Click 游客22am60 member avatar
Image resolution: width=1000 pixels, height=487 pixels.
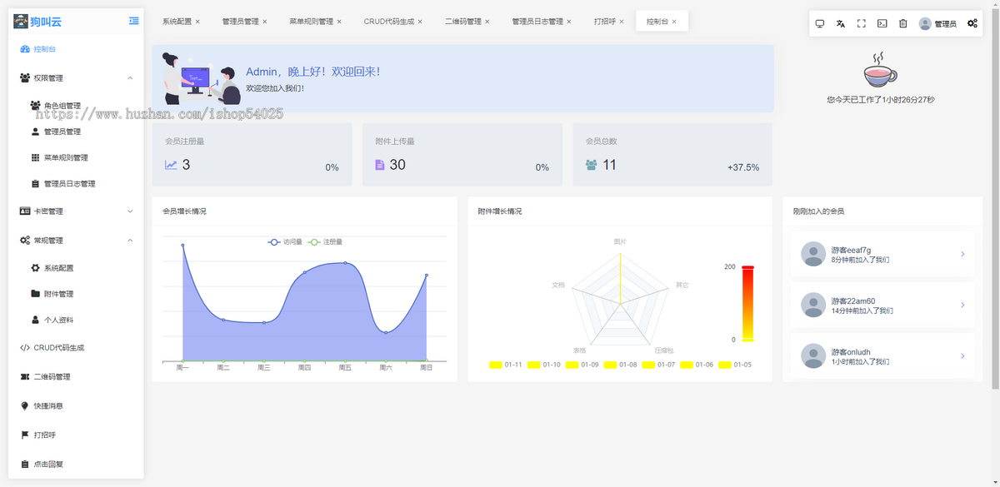[812, 305]
